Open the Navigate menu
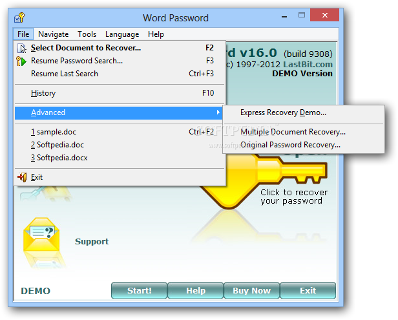This screenshot has height=320, width=398. [x=53, y=34]
